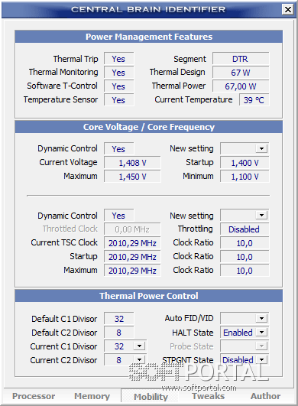Viewport: 298px width, 406px height.
Task: Click the Current Voltage 1,408 V field
Action: coord(132,163)
